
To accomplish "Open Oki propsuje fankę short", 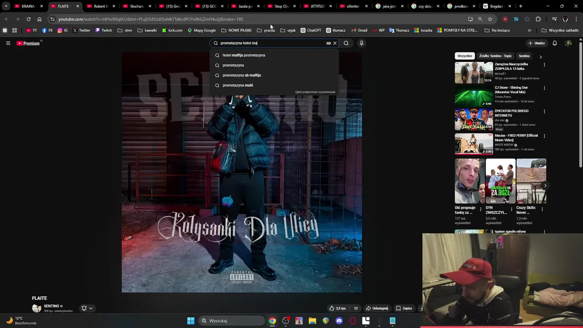I will 469,181.
